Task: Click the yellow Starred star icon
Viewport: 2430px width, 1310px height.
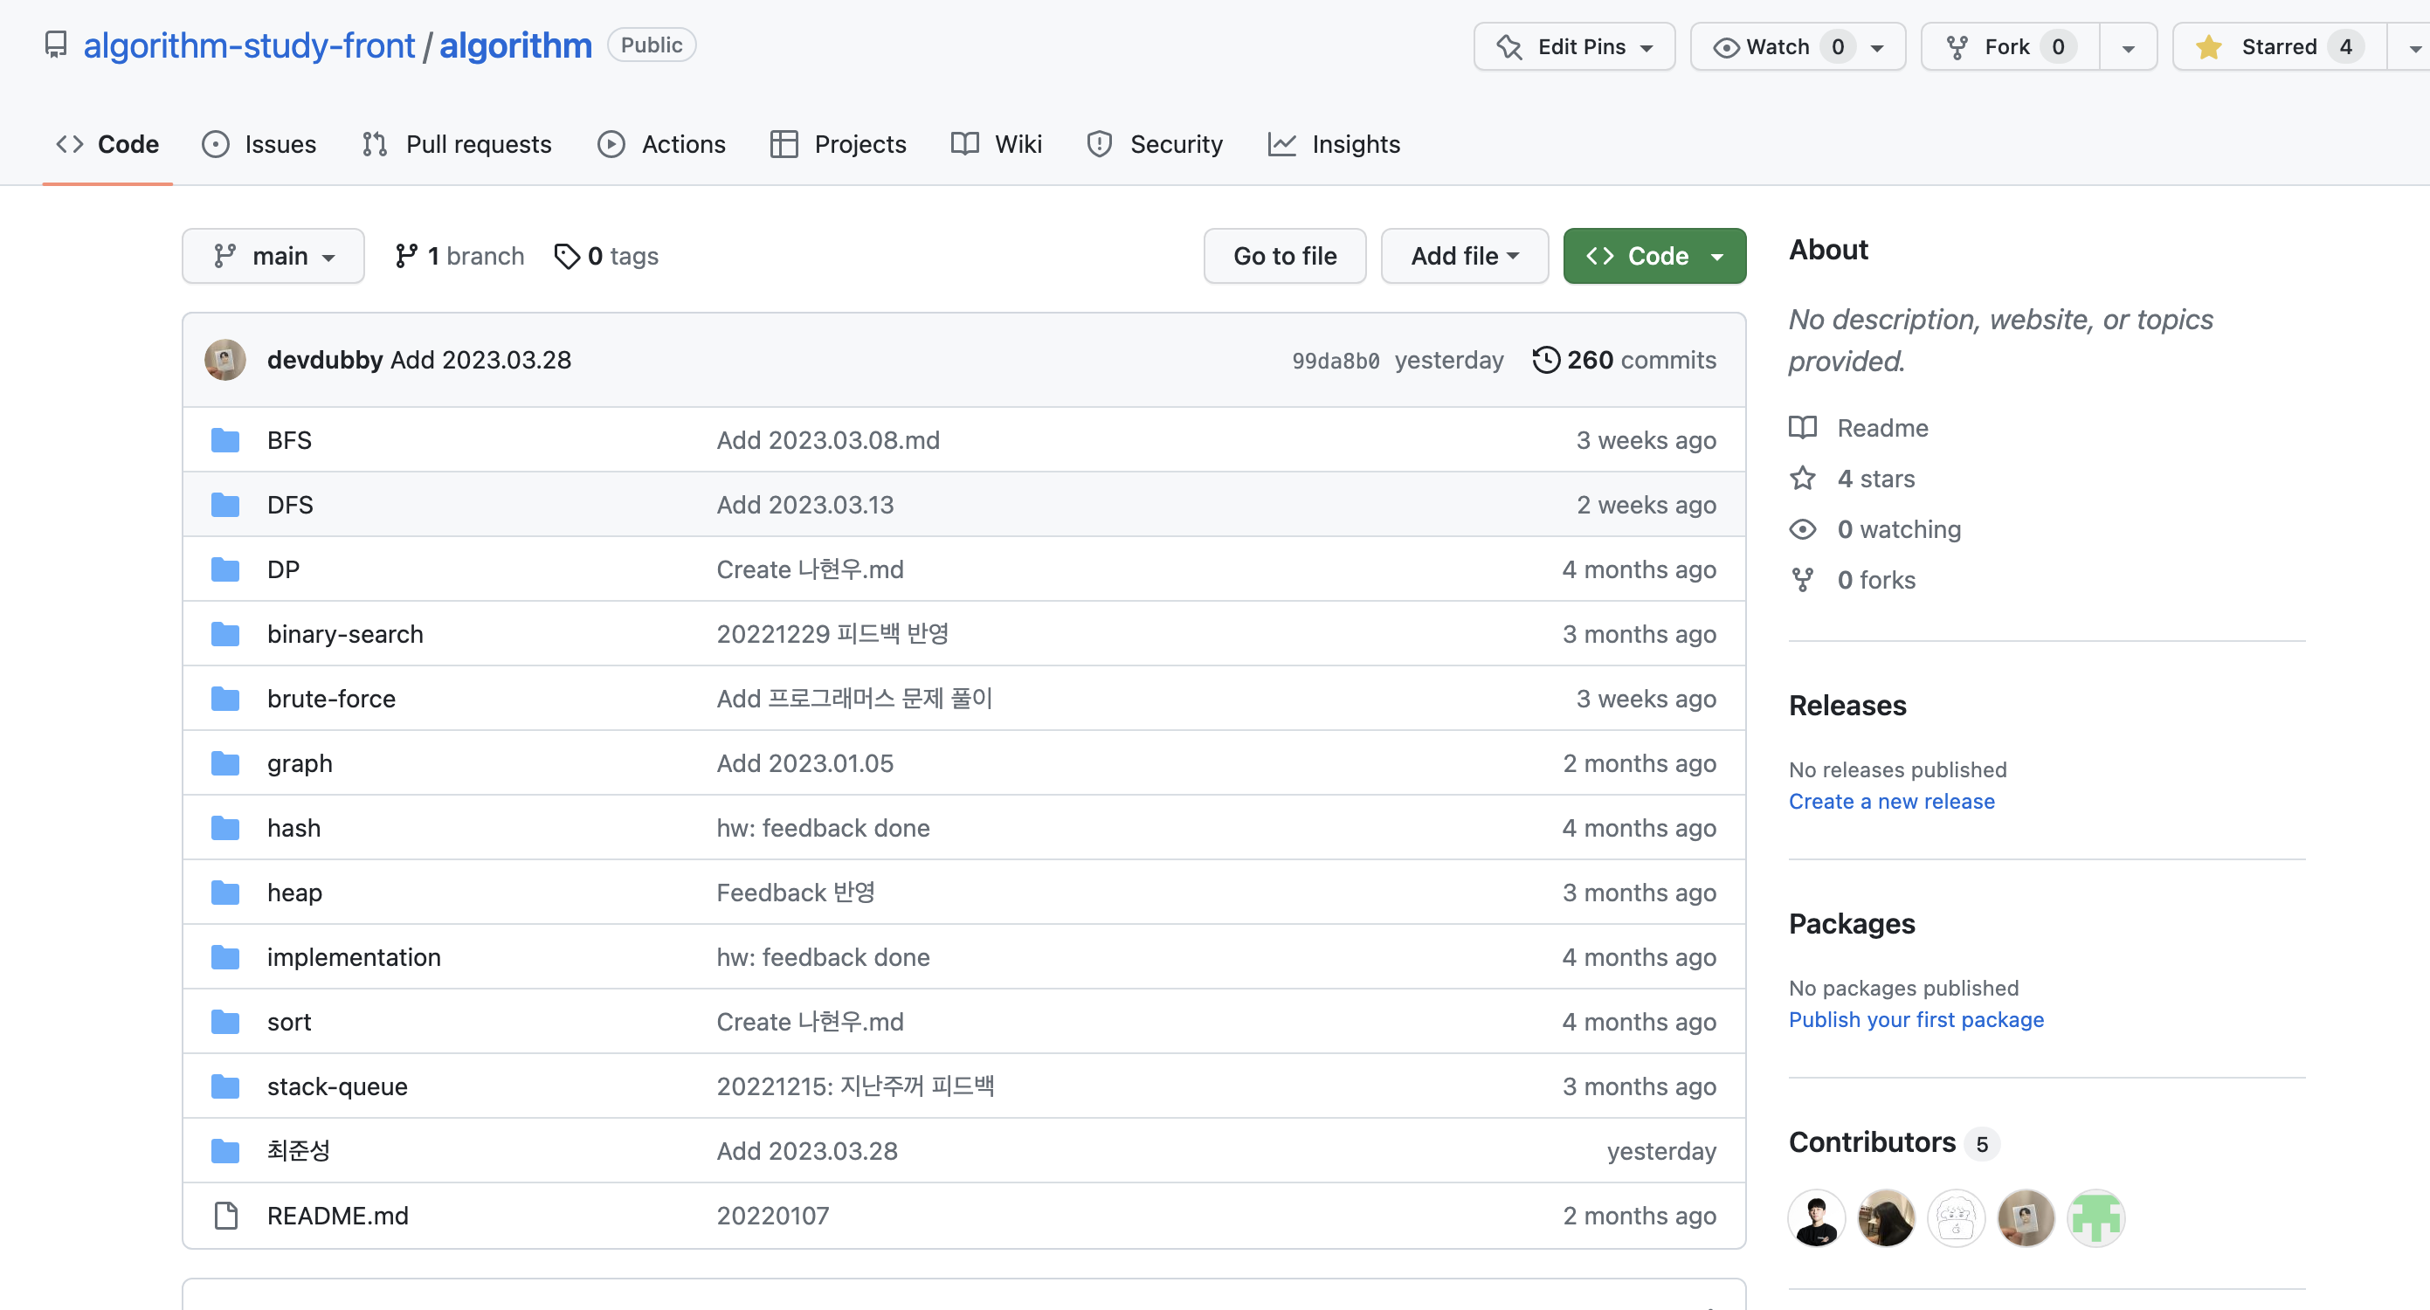Action: 2208,47
